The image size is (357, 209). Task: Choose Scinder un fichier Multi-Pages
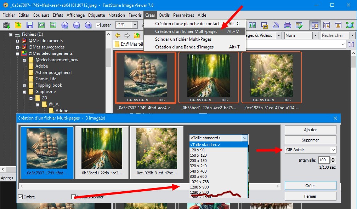[x=195, y=39]
